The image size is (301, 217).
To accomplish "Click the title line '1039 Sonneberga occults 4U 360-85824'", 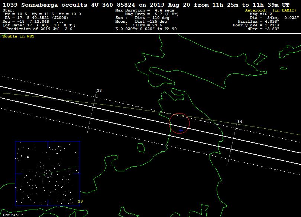I will (x=69, y=5).
